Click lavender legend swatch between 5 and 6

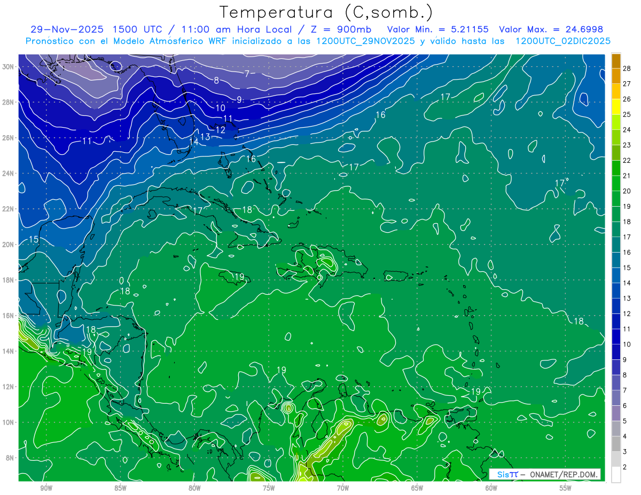pos(616,413)
